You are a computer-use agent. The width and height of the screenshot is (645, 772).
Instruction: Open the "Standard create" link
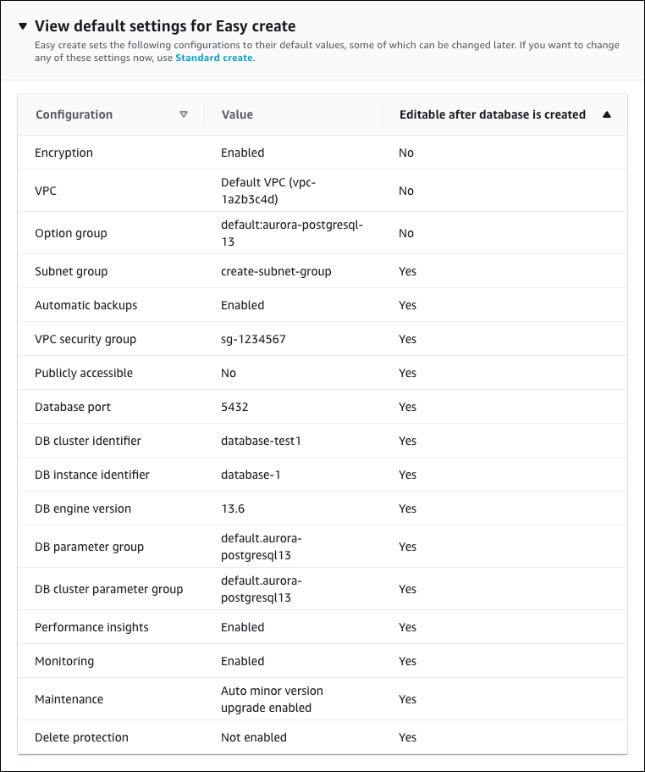pos(212,58)
